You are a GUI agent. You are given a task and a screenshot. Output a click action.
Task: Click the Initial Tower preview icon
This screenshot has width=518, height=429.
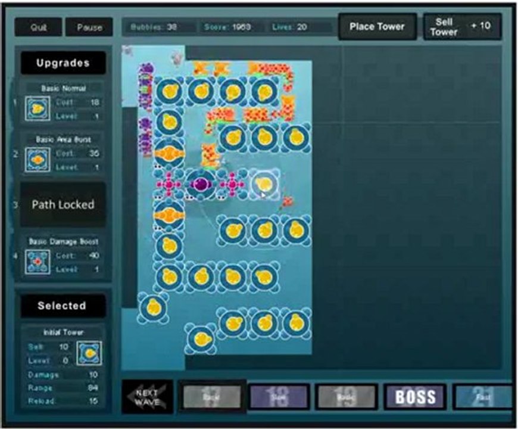tap(89, 353)
